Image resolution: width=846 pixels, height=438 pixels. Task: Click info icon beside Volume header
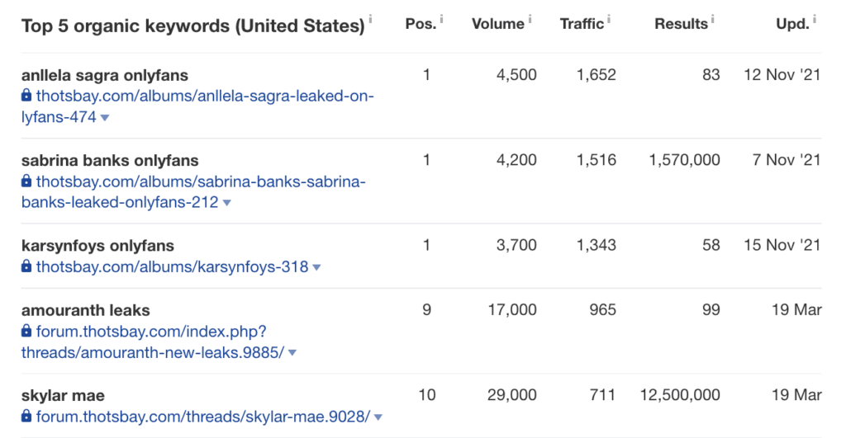coord(530,20)
